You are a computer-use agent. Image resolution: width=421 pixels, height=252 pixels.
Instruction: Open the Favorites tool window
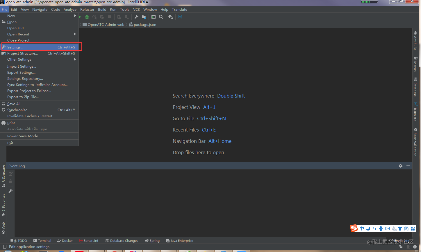(3, 205)
